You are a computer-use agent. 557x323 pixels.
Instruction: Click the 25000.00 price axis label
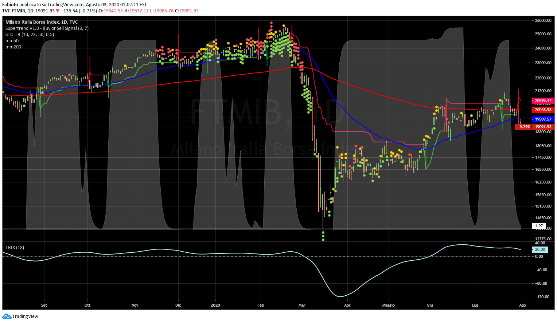coord(543,34)
